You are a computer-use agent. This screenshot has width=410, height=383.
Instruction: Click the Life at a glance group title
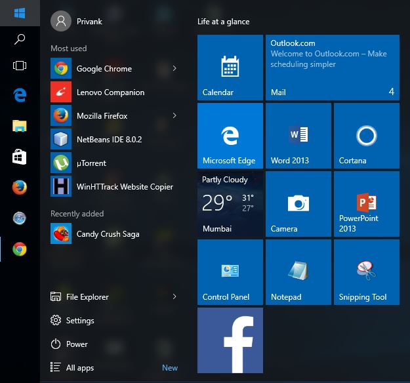[x=223, y=22]
